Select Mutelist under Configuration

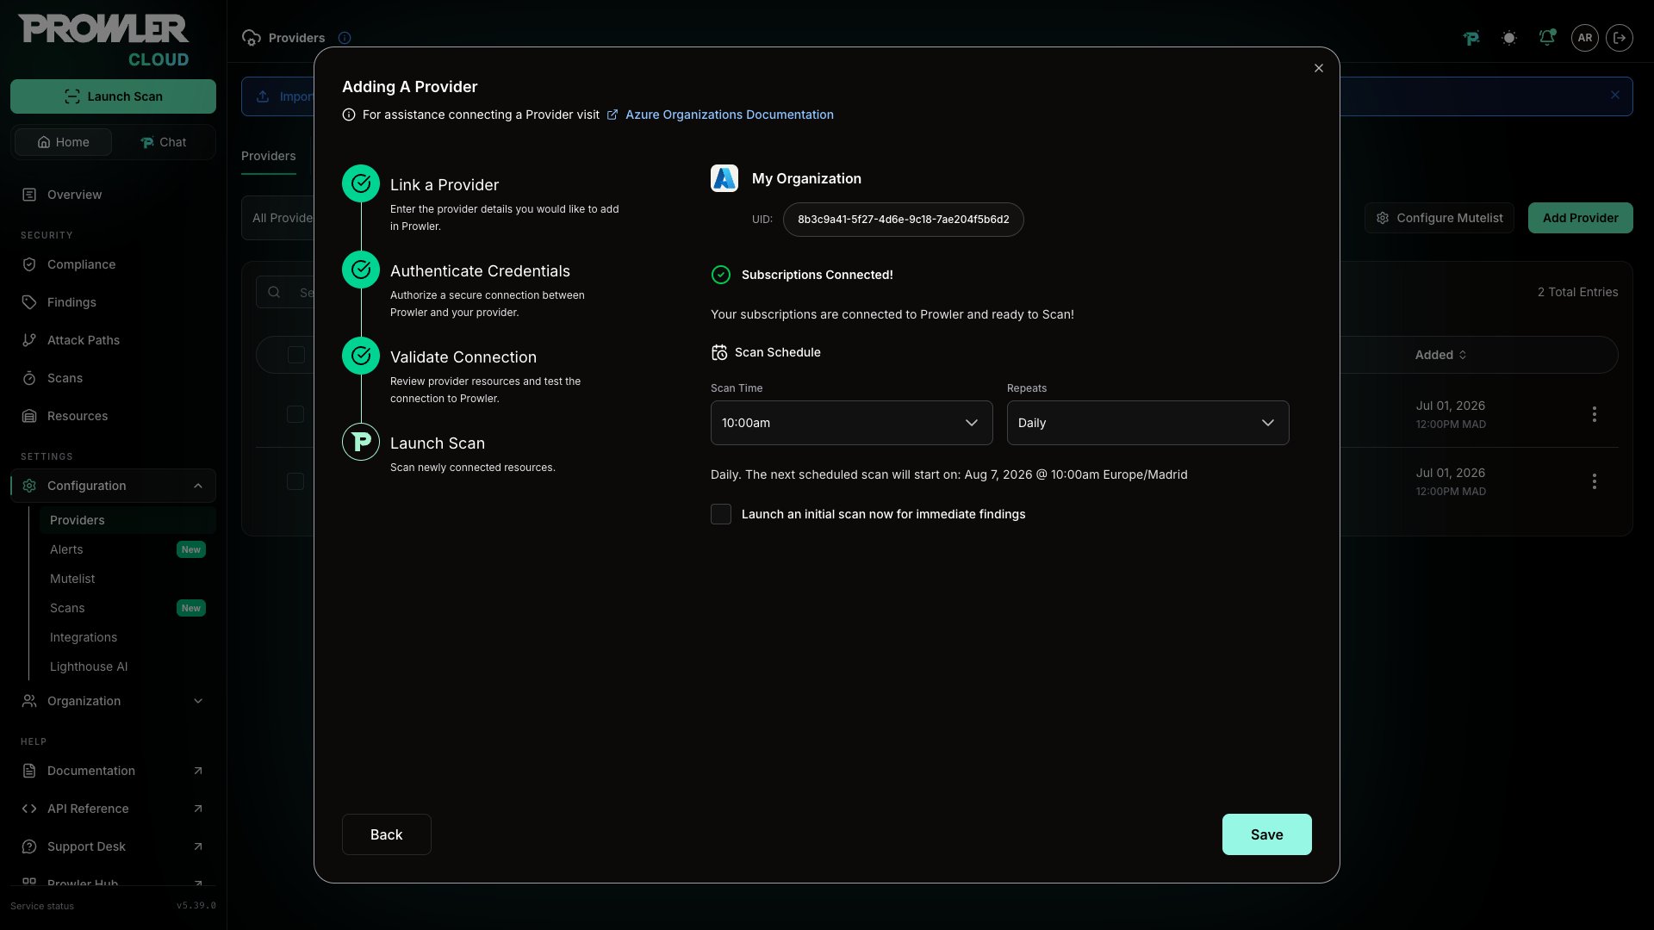tap(127, 579)
